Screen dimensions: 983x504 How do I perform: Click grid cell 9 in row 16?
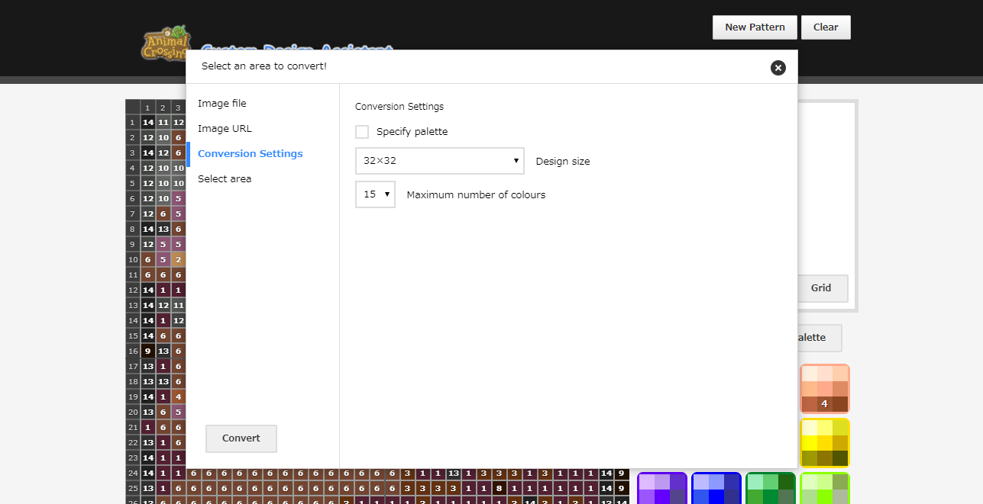148,351
